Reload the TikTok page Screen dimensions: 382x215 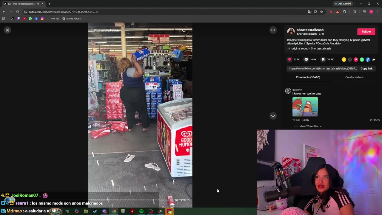point(17,12)
